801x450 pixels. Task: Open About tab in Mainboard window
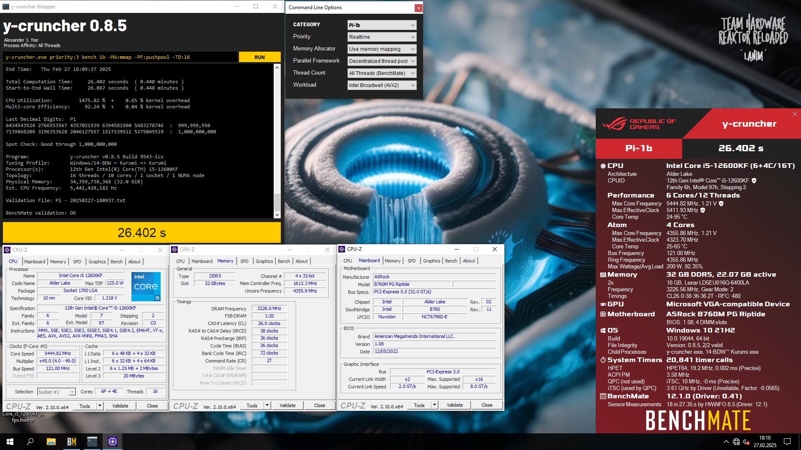[x=469, y=261]
